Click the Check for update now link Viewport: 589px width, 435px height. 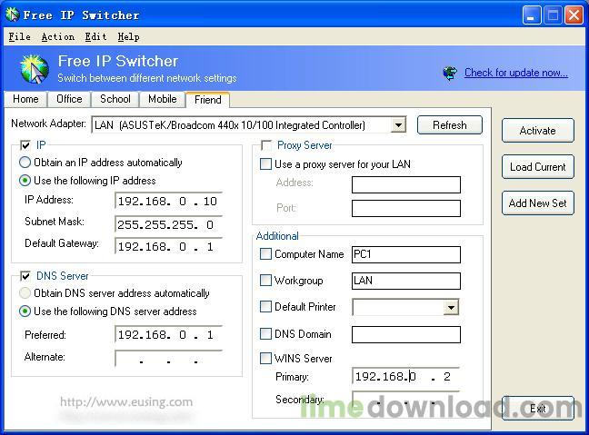pos(515,73)
